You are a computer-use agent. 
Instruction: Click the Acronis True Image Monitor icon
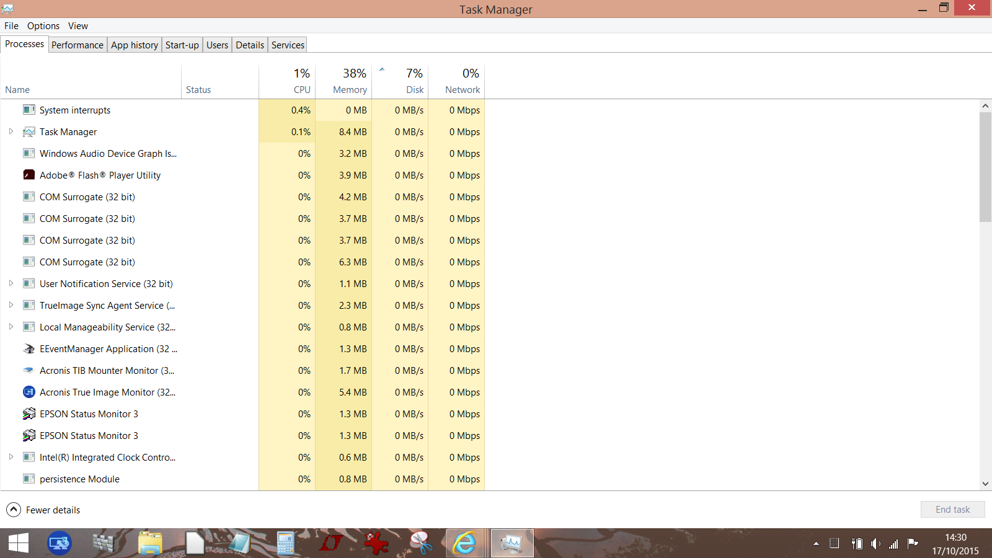[x=29, y=392]
